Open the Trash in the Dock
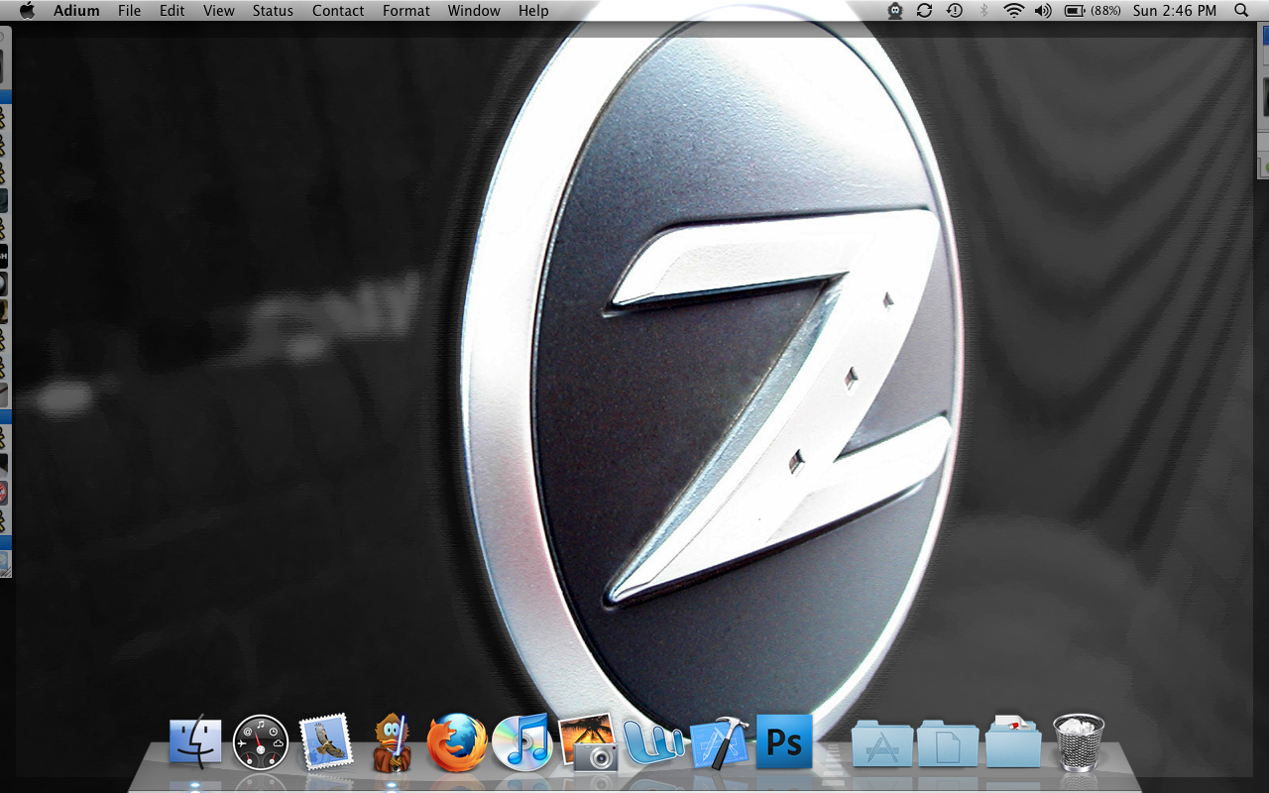The image size is (1269, 793). 1079,742
